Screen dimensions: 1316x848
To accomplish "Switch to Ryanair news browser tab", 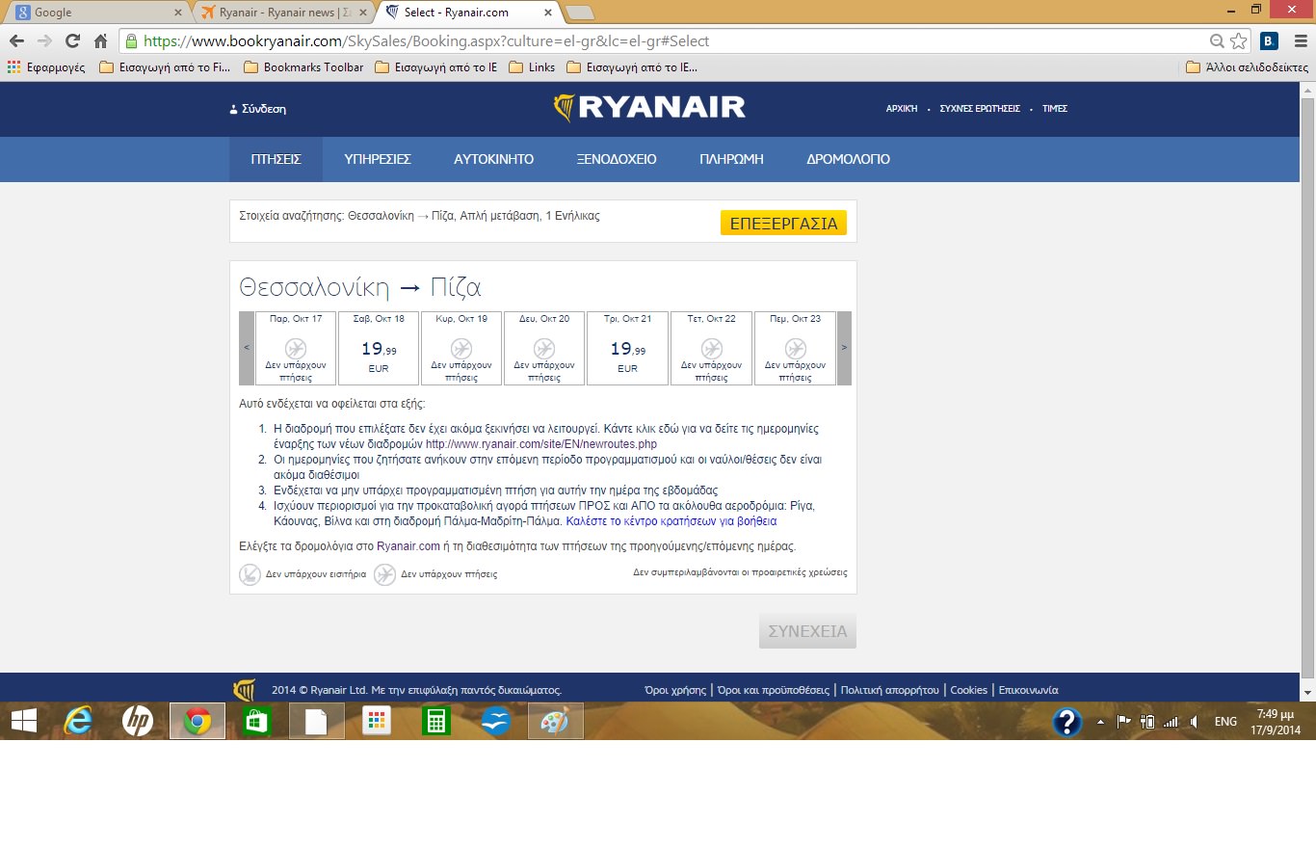I will (282, 13).
